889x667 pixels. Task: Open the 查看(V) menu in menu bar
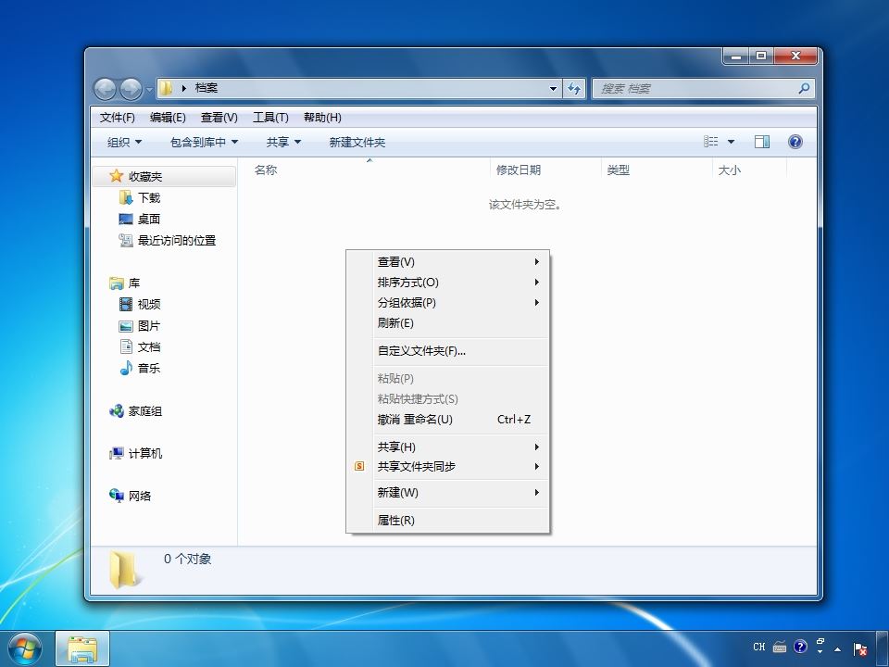point(219,118)
